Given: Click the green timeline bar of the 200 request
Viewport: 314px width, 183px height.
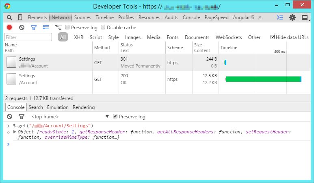Looking at the screenshot, I should tap(263, 79).
